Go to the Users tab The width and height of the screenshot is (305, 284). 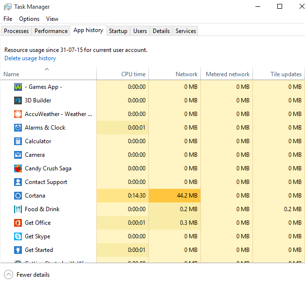pyautogui.click(x=140, y=31)
